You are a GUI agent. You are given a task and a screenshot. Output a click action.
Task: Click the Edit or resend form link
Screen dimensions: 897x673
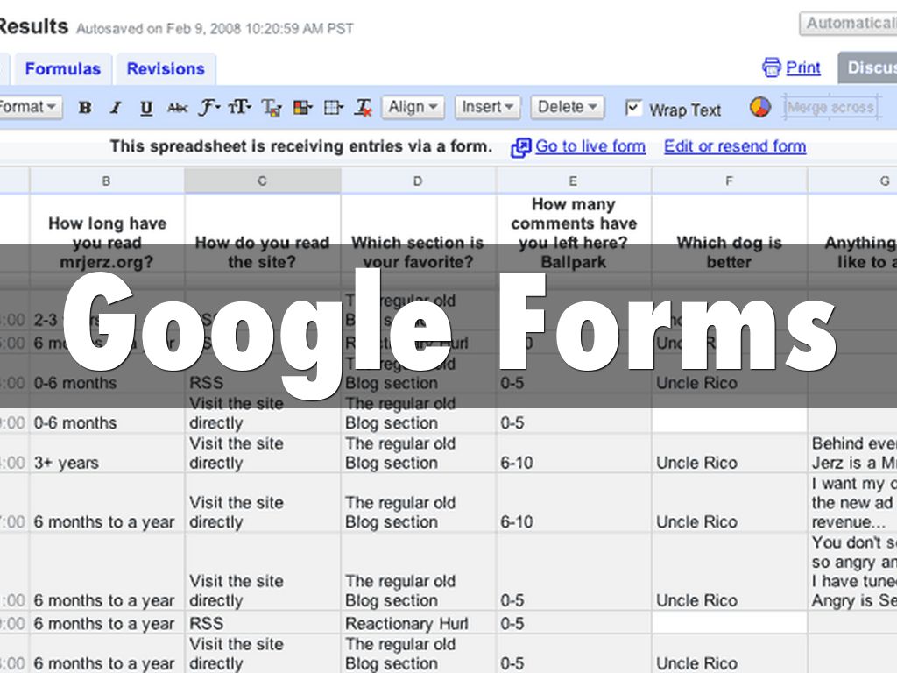click(x=734, y=146)
